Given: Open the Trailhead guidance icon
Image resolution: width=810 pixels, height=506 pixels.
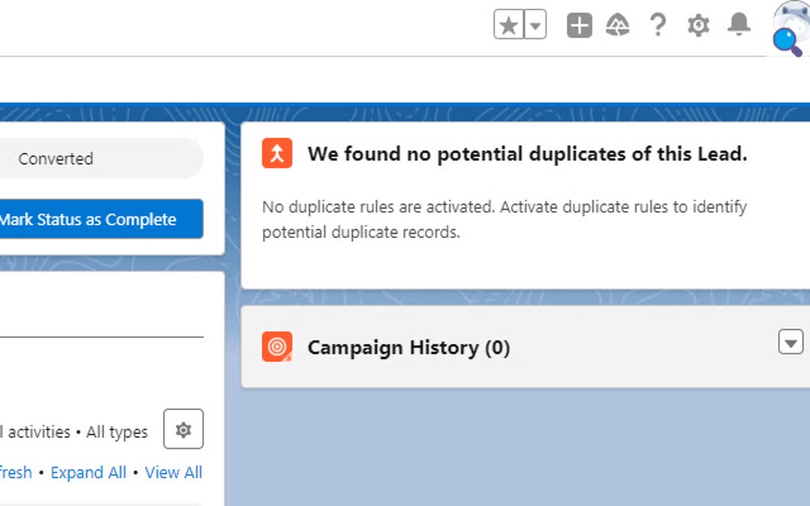Looking at the screenshot, I should tap(617, 26).
